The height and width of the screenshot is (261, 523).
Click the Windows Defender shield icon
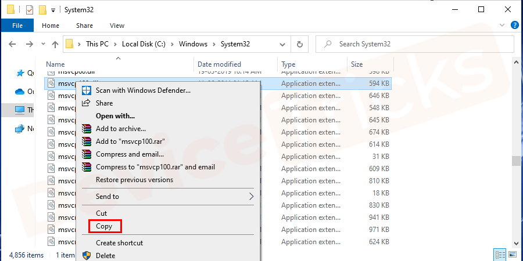click(87, 90)
